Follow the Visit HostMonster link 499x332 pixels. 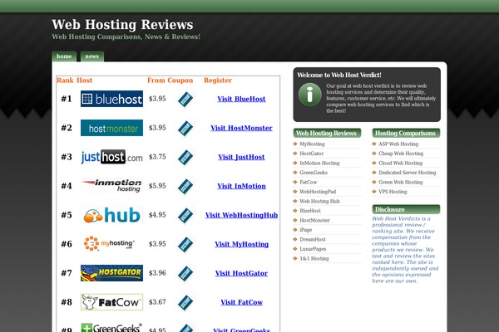click(241, 128)
